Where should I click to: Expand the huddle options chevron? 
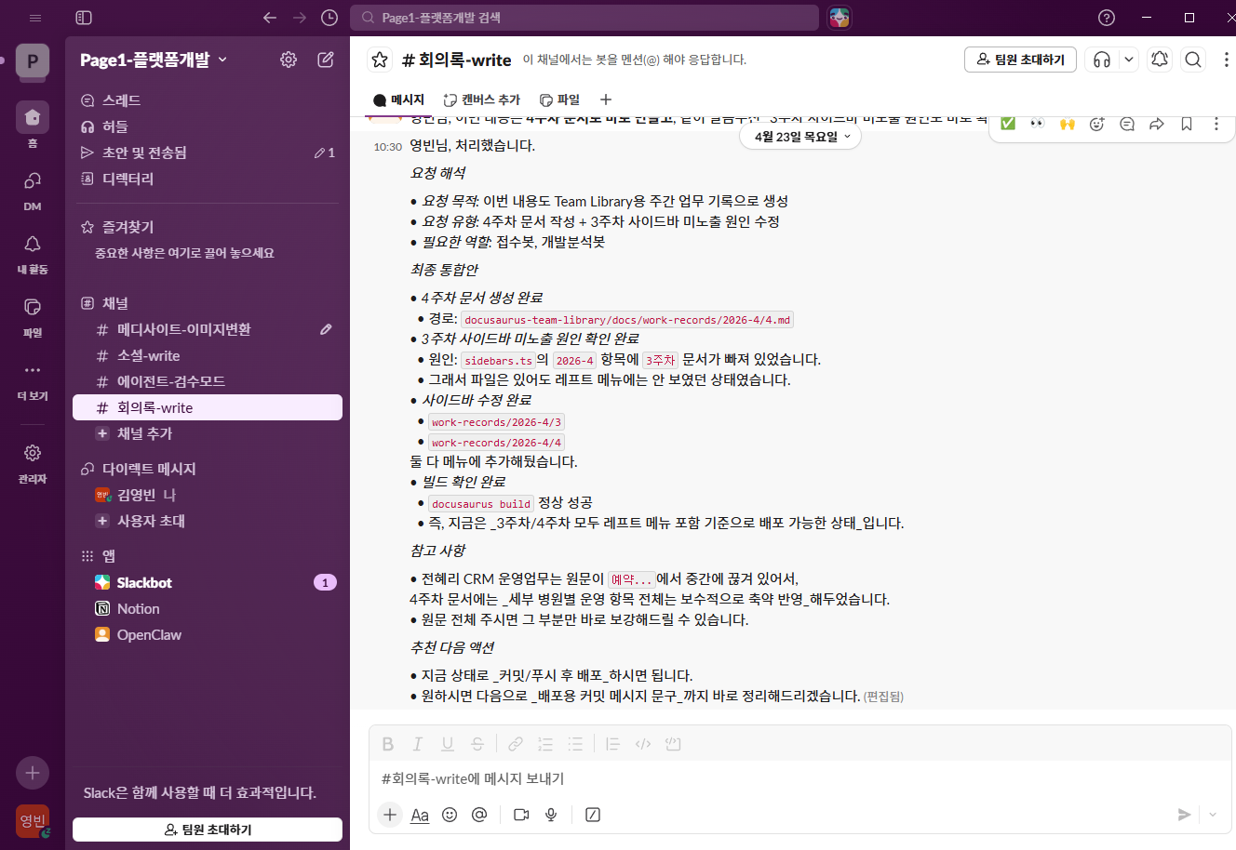pyautogui.click(x=1128, y=59)
